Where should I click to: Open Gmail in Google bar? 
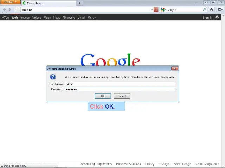point(81,17)
